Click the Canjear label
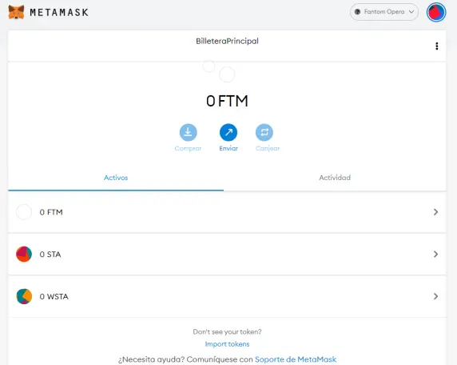The image size is (457, 365). [x=268, y=148]
